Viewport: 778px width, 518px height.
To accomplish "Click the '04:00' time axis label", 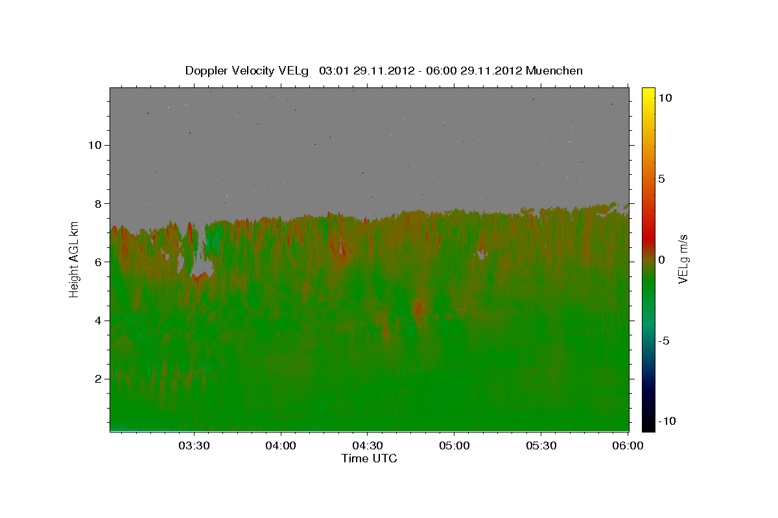I will 281,446.
